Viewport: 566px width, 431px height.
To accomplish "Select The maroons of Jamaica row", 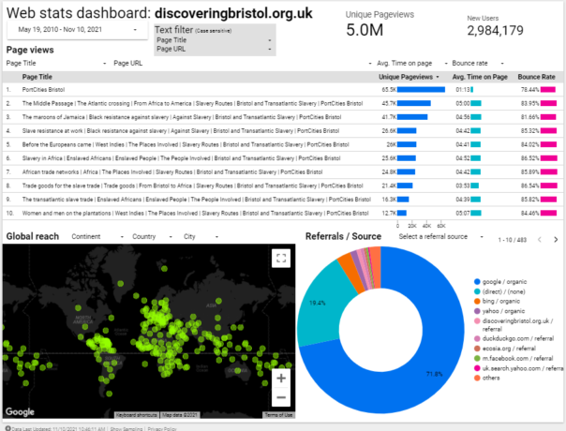I will click(x=283, y=117).
